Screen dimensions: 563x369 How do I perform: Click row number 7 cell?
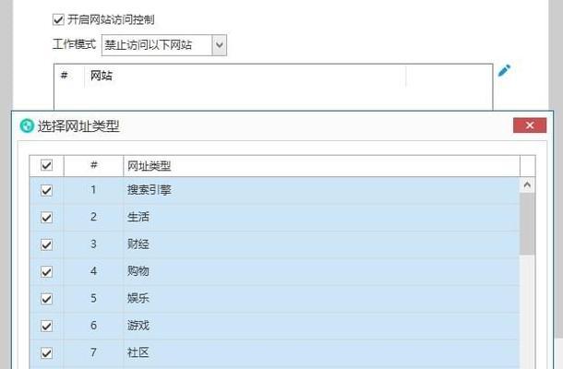coord(94,352)
